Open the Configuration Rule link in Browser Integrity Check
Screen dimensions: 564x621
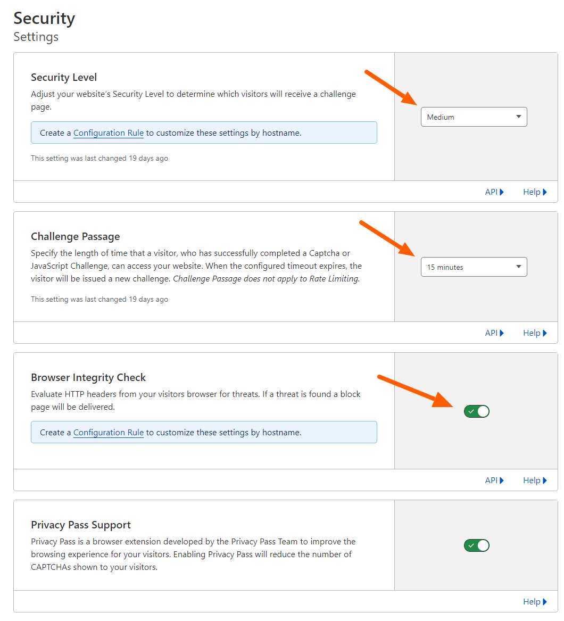(108, 432)
